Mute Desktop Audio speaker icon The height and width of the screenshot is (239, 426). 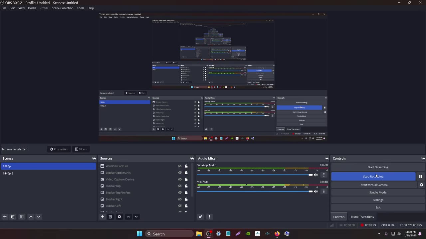(x=316, y=175)
